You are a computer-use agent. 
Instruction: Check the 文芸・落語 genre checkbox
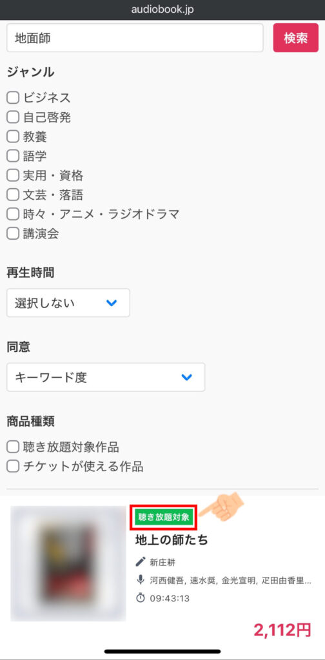tap(13, 195)
